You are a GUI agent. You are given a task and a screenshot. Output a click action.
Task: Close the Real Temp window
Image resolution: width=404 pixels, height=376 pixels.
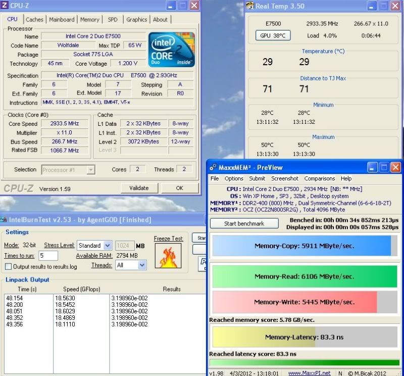coord(395,6)
